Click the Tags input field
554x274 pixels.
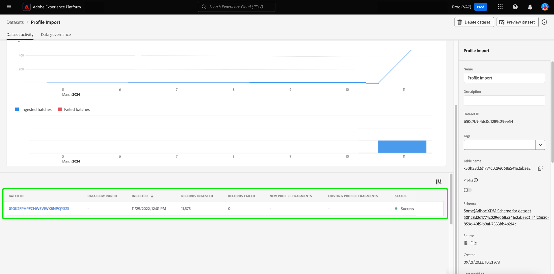pyautogui.click(x=500, y=145)
